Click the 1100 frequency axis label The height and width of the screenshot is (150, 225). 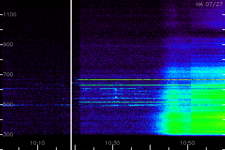[x=10, y=14]
